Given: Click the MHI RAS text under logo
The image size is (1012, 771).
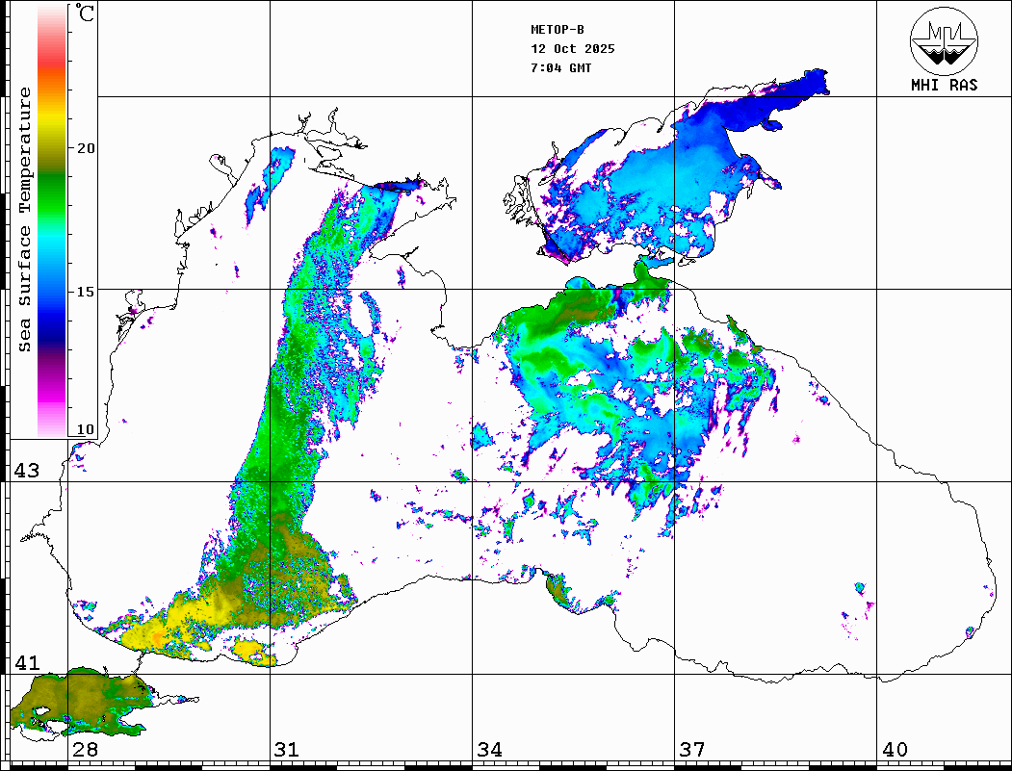Looking at the screenshot, I should pyautogui.click(x=944, y=86).
